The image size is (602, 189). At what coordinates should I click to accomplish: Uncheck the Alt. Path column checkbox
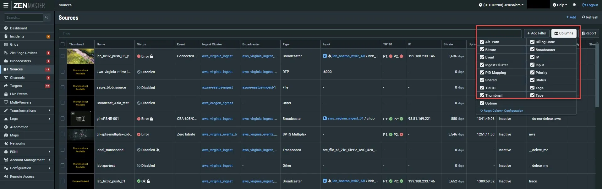coord(482,42)
